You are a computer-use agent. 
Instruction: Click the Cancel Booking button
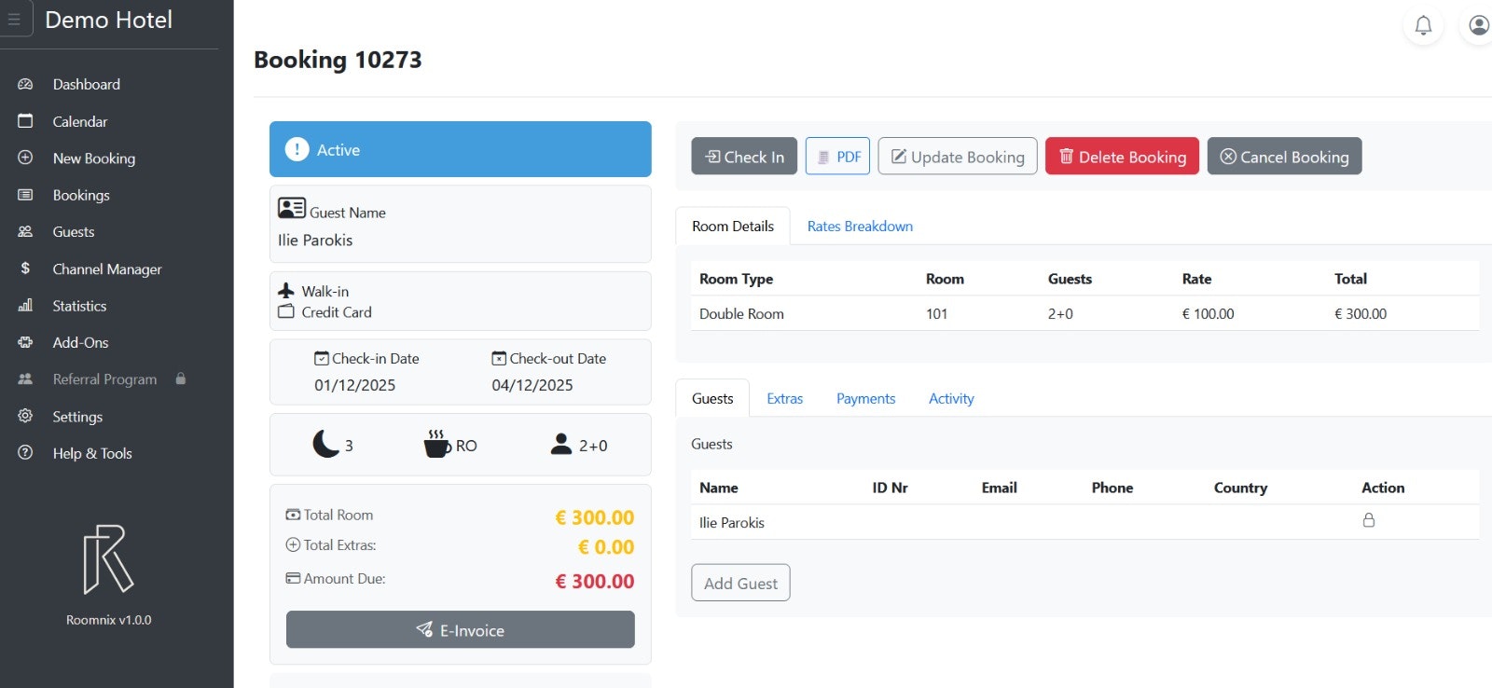point(1284,157)
